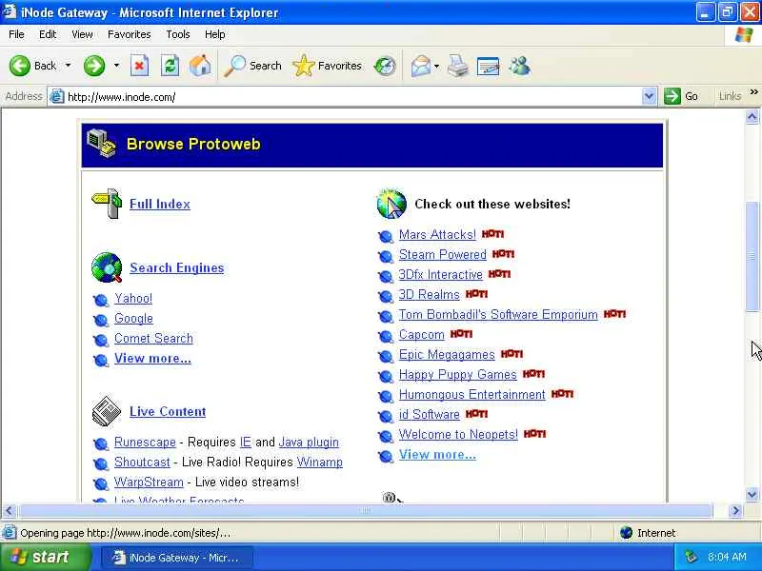The width and height of the screenshot is (762, 571).
Task: Open the Search magnifier toolbar button
Action: pyautogui.click(x=252, y=66)
